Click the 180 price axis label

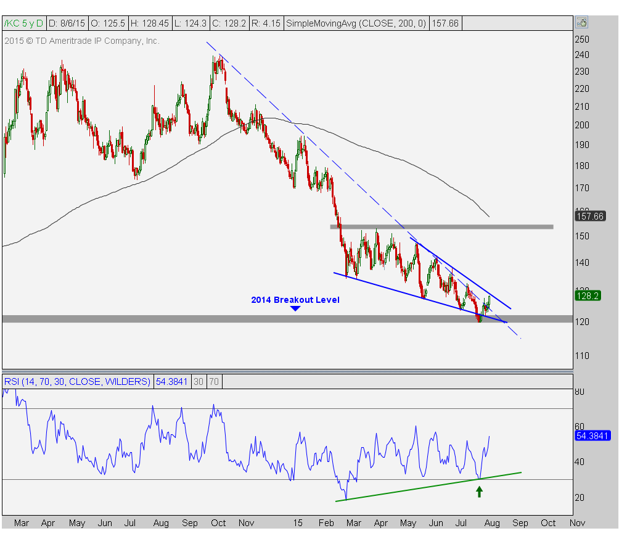582,166
